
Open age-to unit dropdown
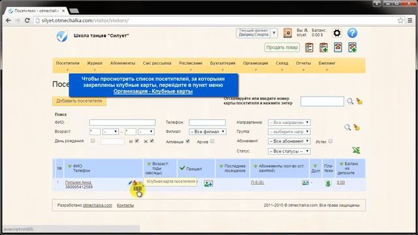[146, 132]
